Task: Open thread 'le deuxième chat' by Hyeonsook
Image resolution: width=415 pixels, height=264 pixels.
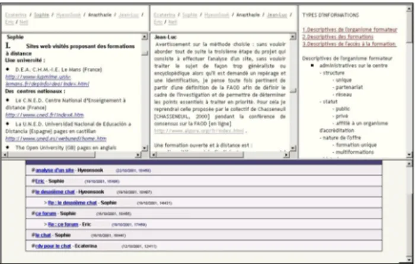Action: click(55, 192)
